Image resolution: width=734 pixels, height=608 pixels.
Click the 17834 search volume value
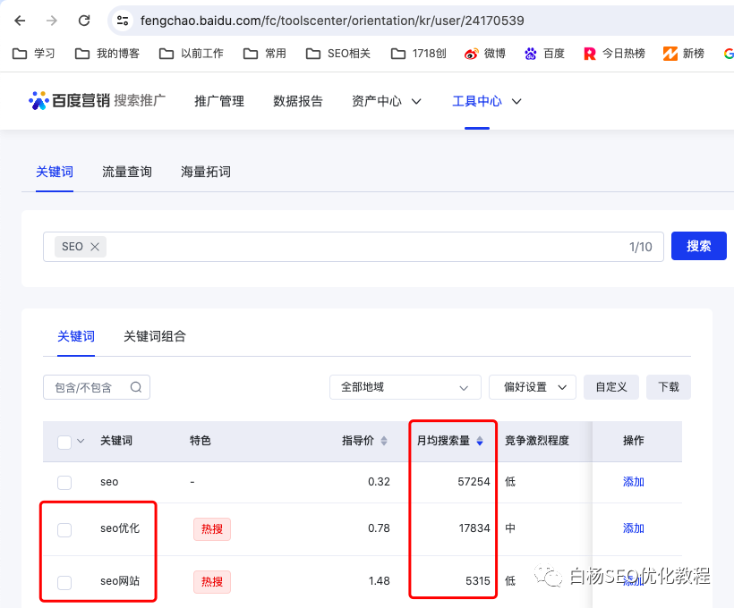(x=474, y=528)
